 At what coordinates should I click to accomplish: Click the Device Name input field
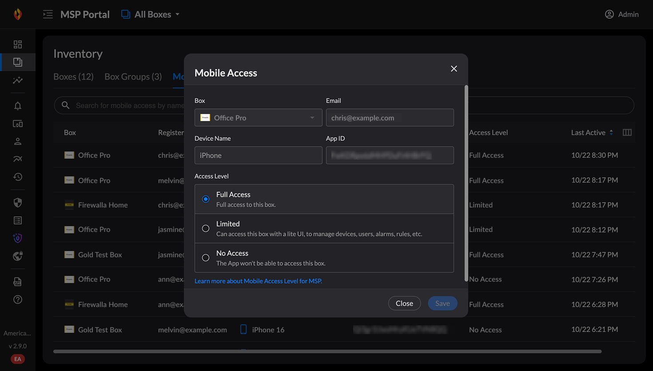tap(258, 156)
